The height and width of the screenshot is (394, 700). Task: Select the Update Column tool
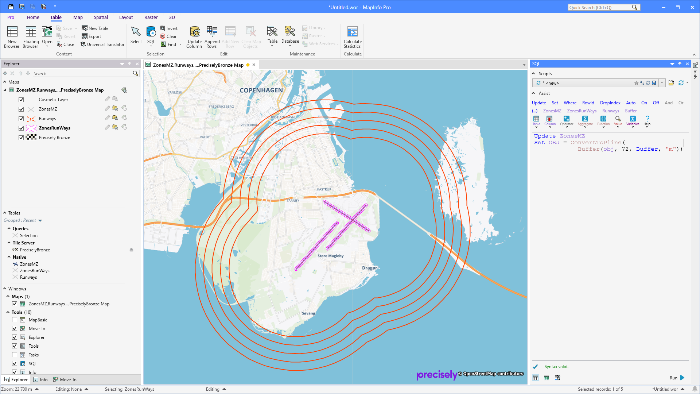(x=194, y=36)
